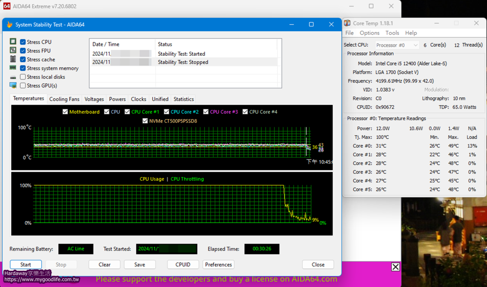Screen dimensions: 487x287
Task: Switch to the Statistics tab
Action: [183, 99]
